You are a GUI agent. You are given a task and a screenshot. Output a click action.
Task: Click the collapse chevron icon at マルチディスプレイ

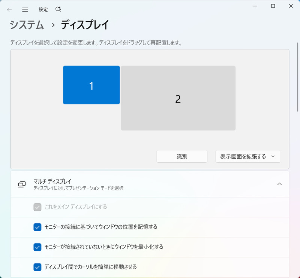pos(279,184)
